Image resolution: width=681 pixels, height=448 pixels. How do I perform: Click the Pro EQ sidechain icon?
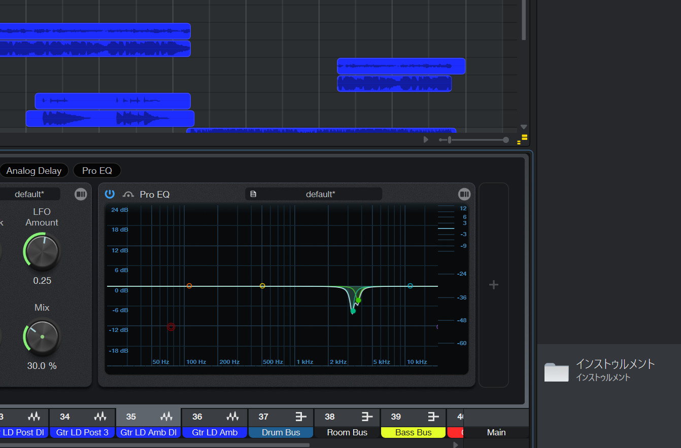coord(128,195)
